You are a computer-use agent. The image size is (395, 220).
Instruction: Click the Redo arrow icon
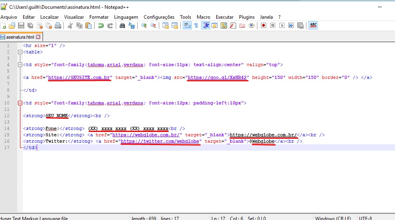coord(110,26)
